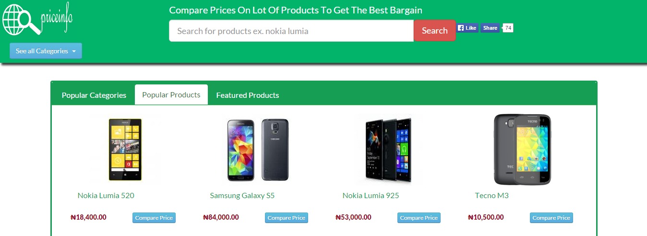Open the Samsung Galaxy S5 product link
The height and width of the screenshot is (236, 647).
tap(242, 196)
